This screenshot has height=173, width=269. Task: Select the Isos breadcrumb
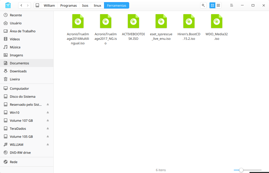tap(85, 6)
